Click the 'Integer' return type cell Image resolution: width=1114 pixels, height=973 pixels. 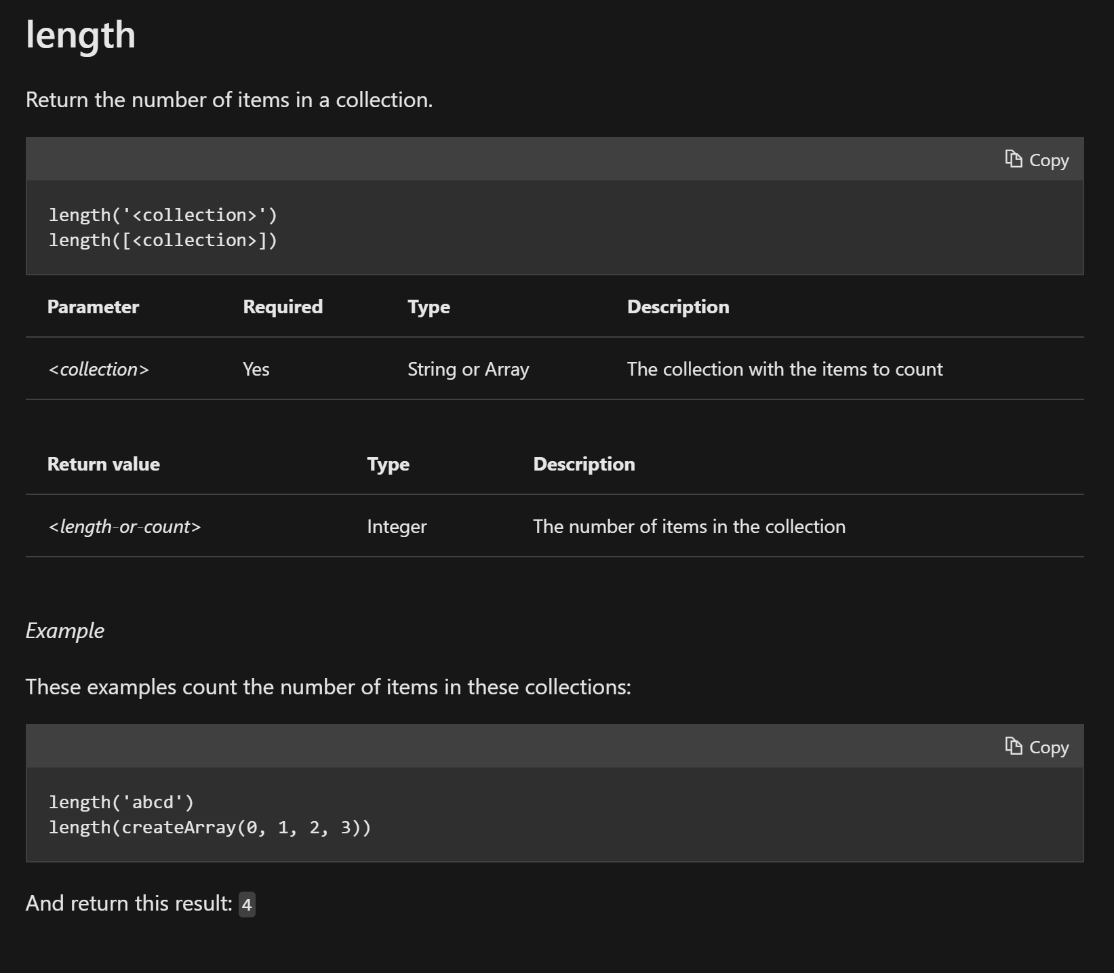click(397, 526)
